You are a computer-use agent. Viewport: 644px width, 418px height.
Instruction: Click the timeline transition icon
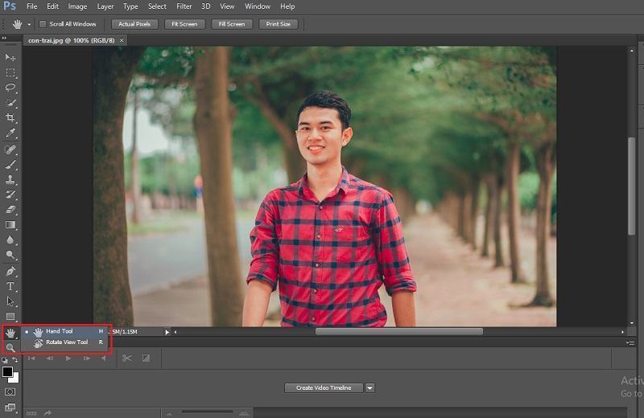point(146,358)
